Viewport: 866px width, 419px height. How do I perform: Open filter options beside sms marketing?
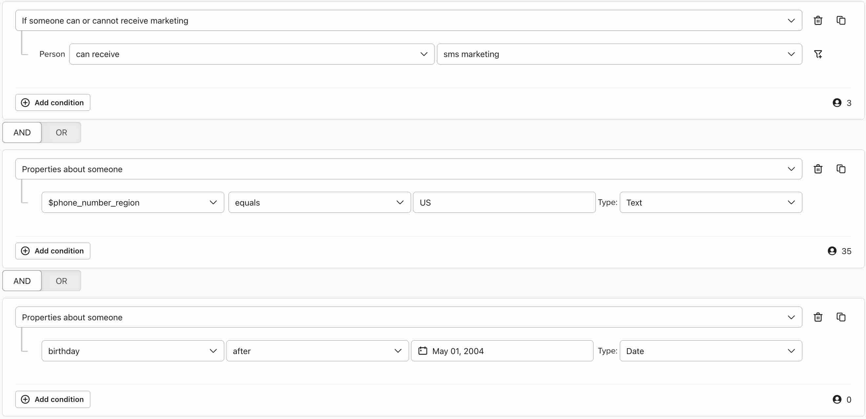click(x=818, y=54)
